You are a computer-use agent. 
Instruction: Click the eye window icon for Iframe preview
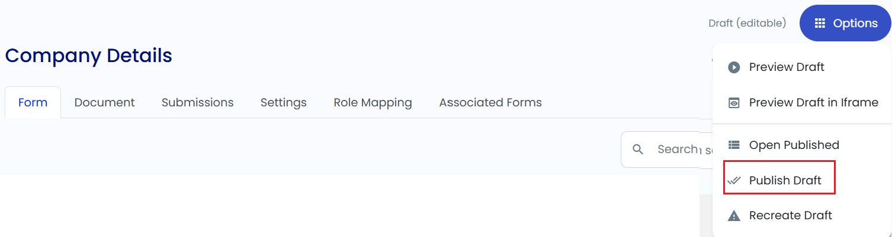[x=734, y=103]
